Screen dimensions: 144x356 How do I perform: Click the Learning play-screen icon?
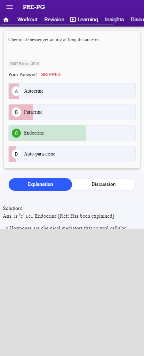[73, 20]
